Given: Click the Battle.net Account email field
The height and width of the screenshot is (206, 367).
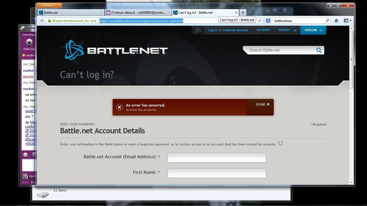Looking at the screenshot, I should pyautogui.click(x=217, y=158).
